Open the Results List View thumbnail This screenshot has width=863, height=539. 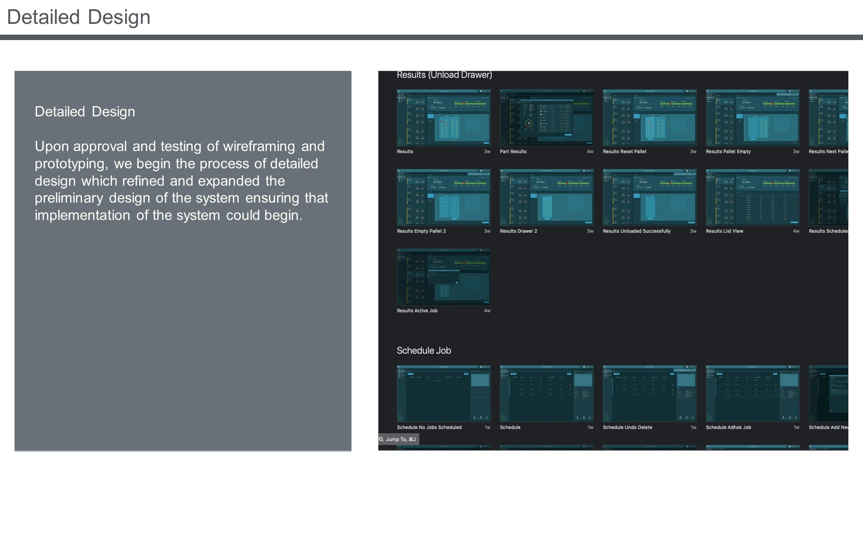coord(752,198)
